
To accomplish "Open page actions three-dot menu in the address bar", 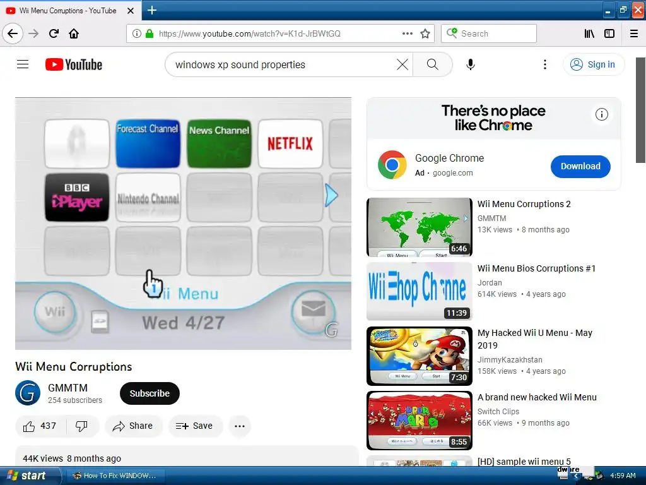I will 408,33.
